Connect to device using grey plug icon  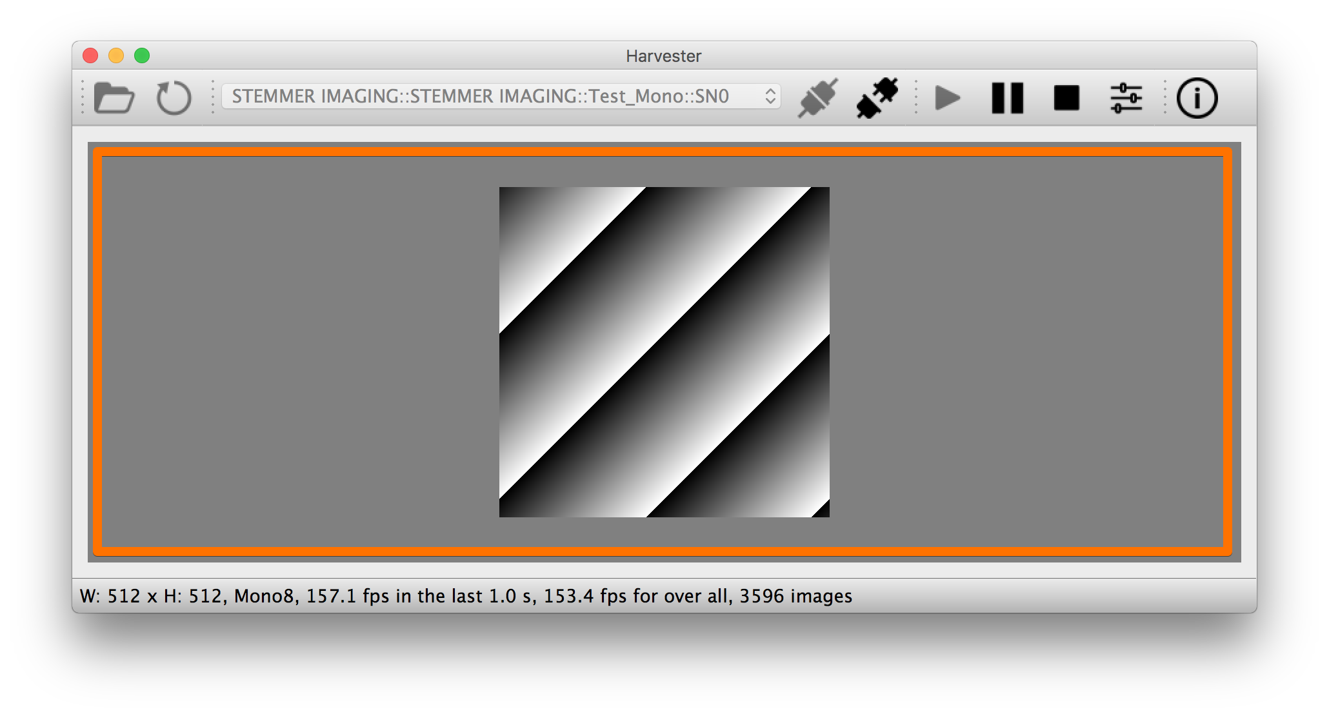click(818, 98)
